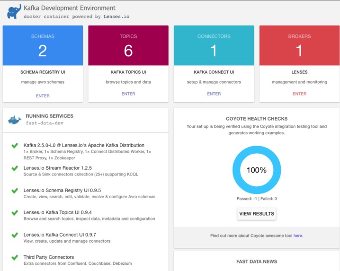This screenshot has height=271, width=340.
Task: Click 'COYOTE HEALTH CHECKS' heading
Action: 257,119
